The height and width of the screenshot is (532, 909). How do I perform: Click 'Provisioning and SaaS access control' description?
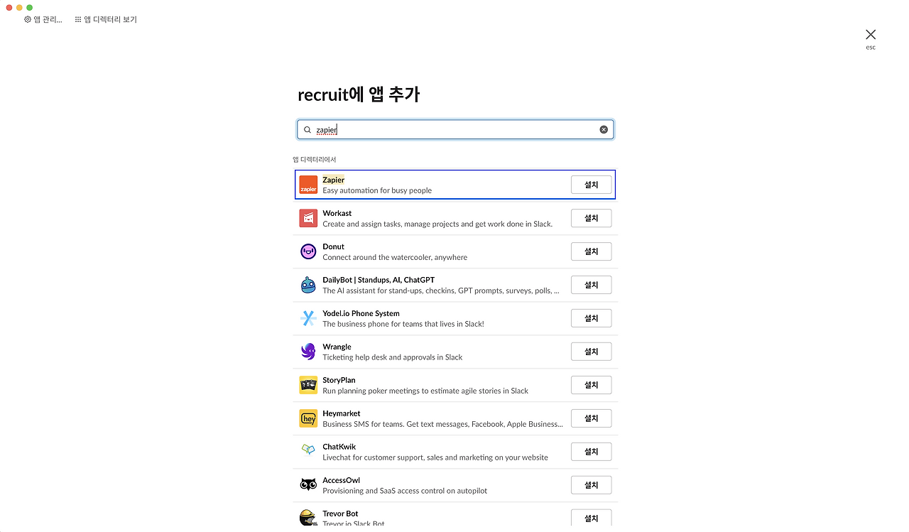click(405, 491)
